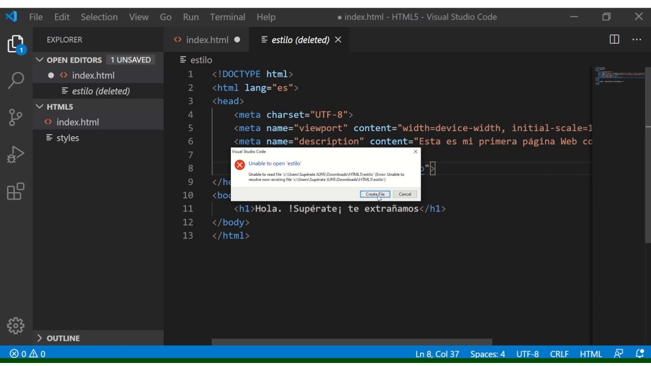This screenshot has height=366, width=651.
Task: Change the UTF-8 encoding in status bar
Action: click(527, 354)
